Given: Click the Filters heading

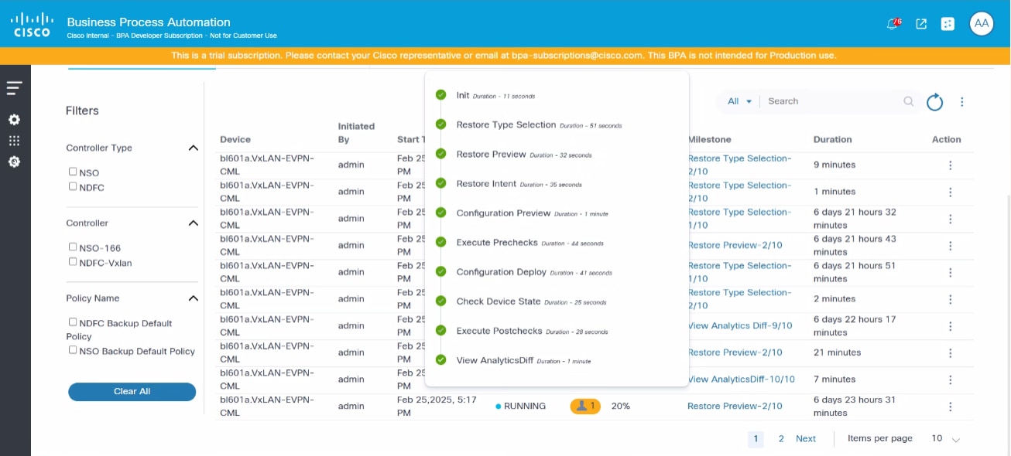Looking at the screenshot, I should [82, 111].
